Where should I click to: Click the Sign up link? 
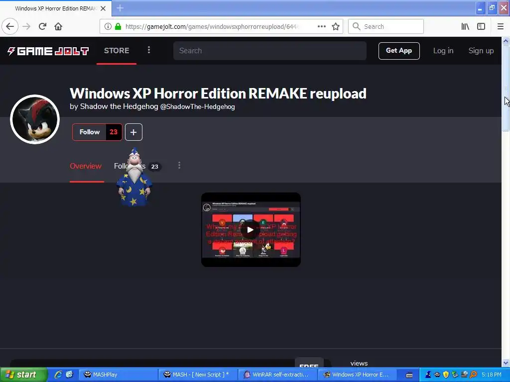[x=481, y=51]
